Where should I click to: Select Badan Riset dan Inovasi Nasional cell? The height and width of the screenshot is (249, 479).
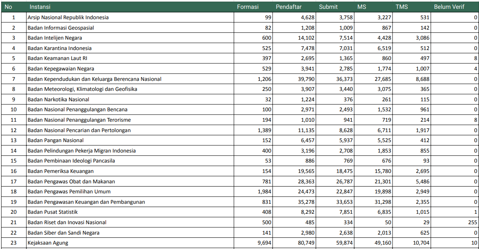coord(130,223)
